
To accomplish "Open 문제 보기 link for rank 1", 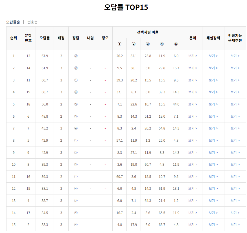I will point(193,56).
